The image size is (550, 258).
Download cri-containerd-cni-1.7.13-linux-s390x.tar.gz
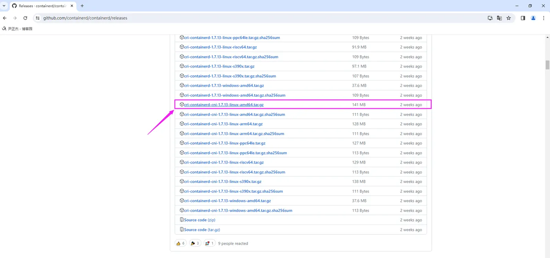point(223,182)
